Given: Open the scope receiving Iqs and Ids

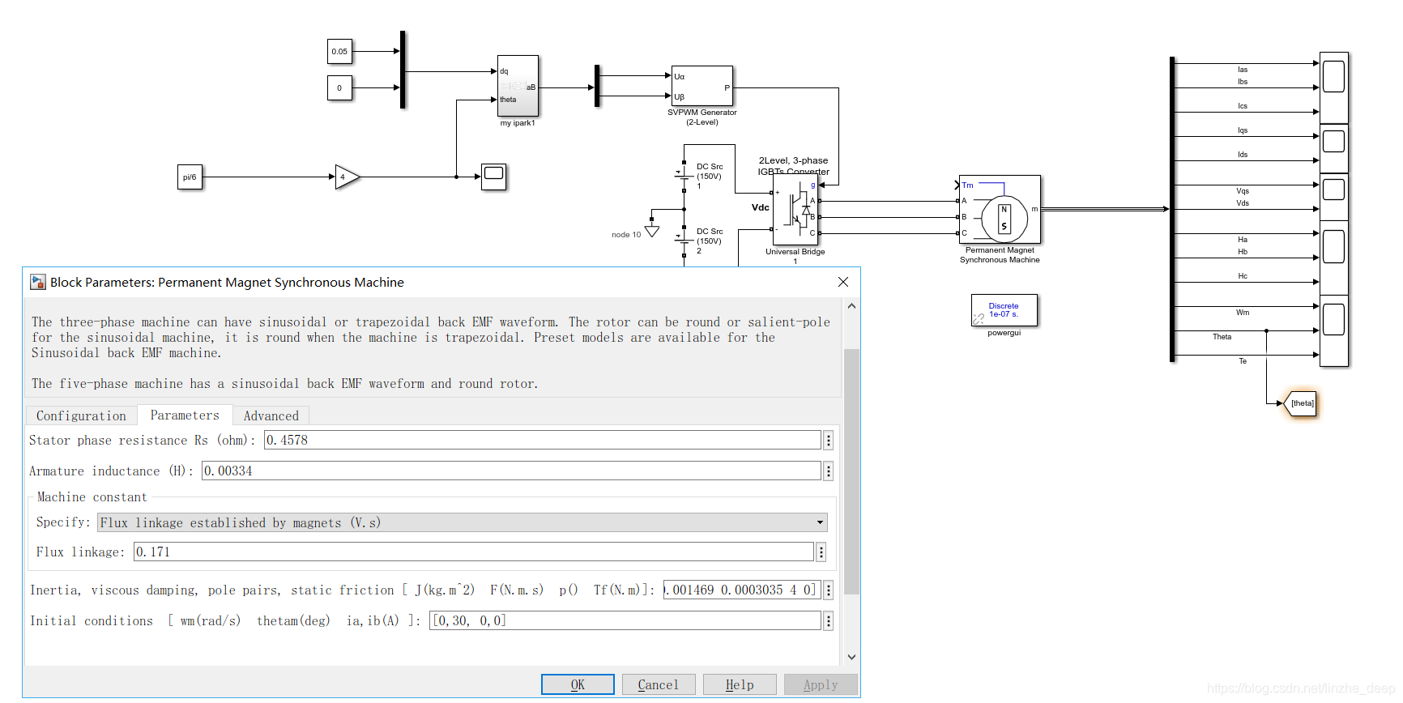Looking at the screenshot, I should [x=1333, y=148].
